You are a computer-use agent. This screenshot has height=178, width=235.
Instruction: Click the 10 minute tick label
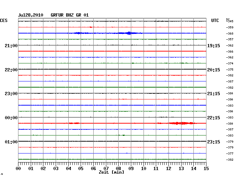pos(144,168)
